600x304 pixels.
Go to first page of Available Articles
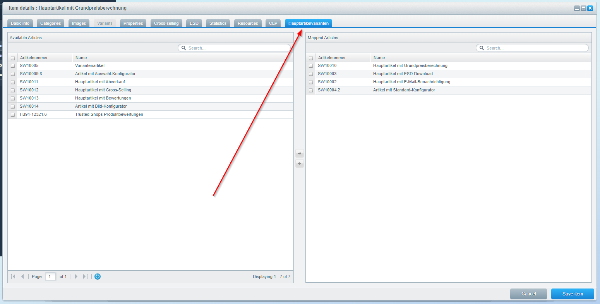[x=13, y=277]
